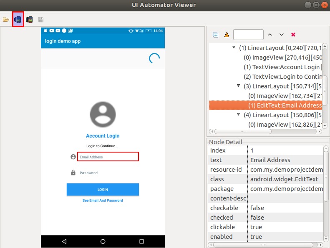Image resolution: width=330 pixels, height=248 pixels.
Task: Click Device Screenshot (uiautomator dump) icon
Action: 18,20
